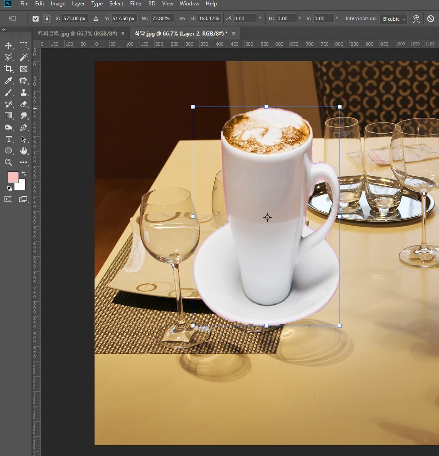Select the Horizontal Type tool
The width and height of the screenshot is (439, 456).
(x=8, y=139)
